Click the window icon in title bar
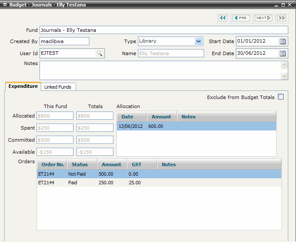 click(x=4, y=5)
